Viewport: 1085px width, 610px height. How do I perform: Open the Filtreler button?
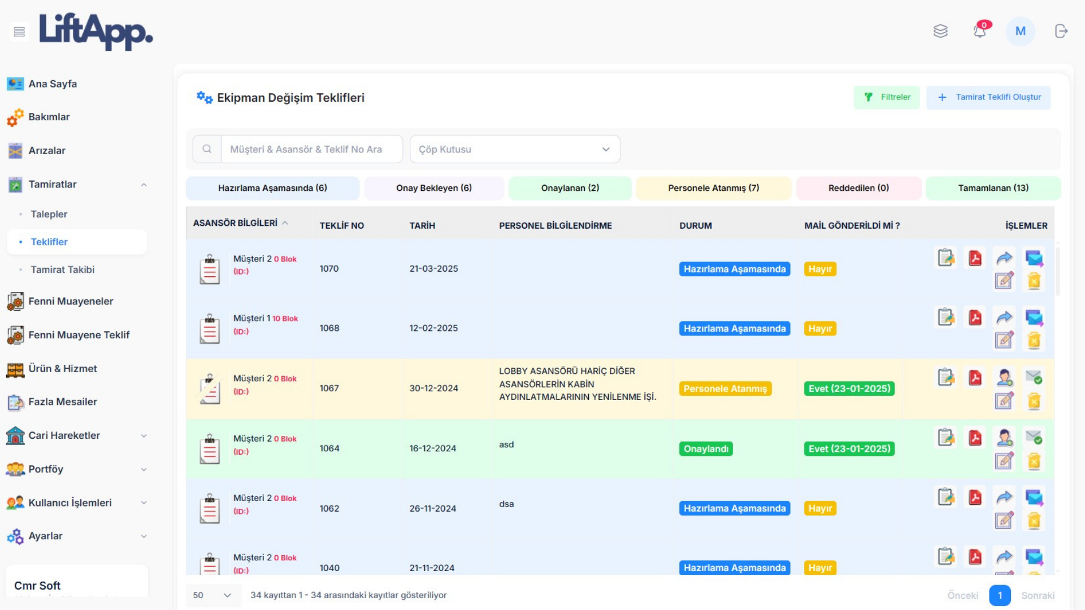887,97
